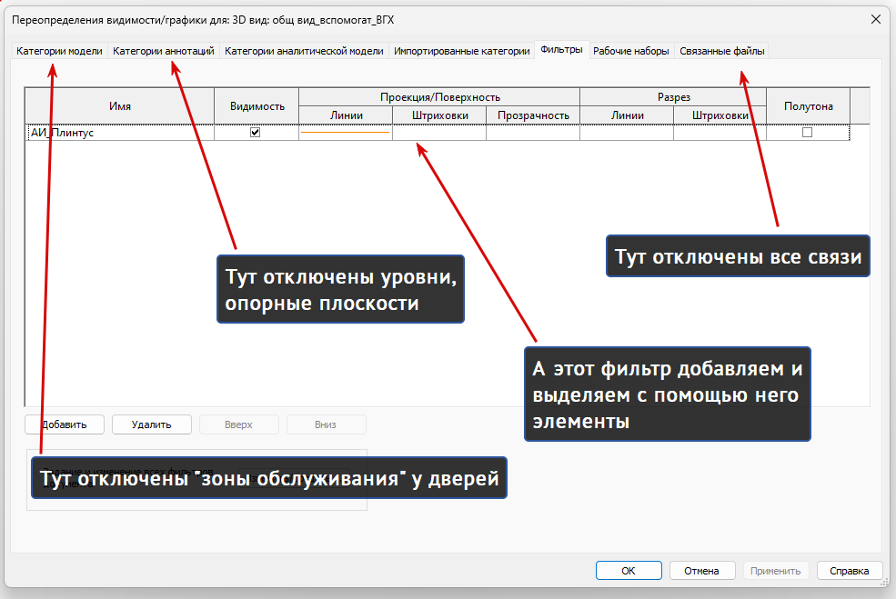
Task: Open help via Справка button
Action: [x=849, y=571]
